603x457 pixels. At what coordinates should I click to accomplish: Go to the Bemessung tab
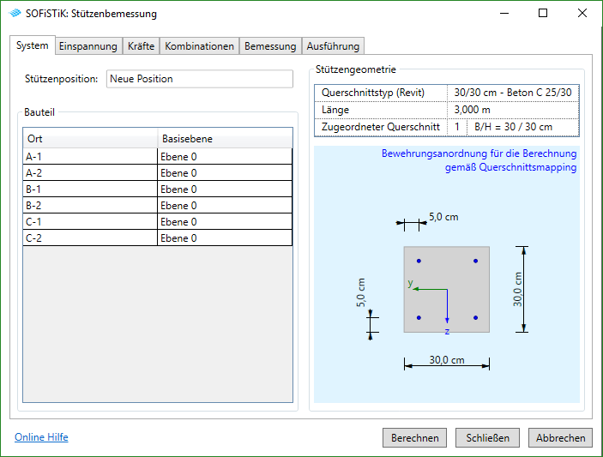(270, 46)
